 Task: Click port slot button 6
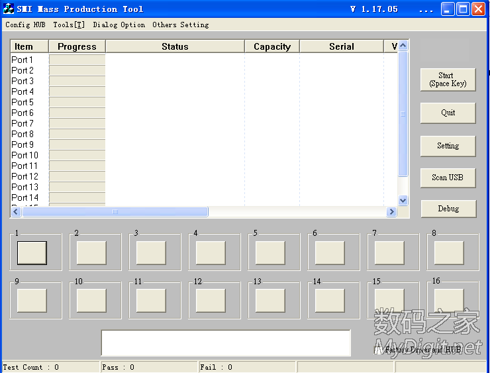pos(330,253)
